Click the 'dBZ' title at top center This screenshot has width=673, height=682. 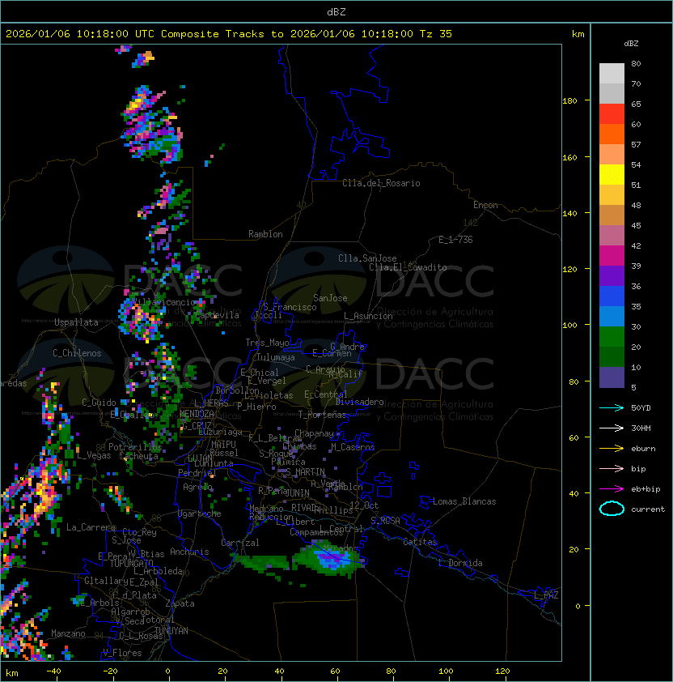[x=336, y=12]
